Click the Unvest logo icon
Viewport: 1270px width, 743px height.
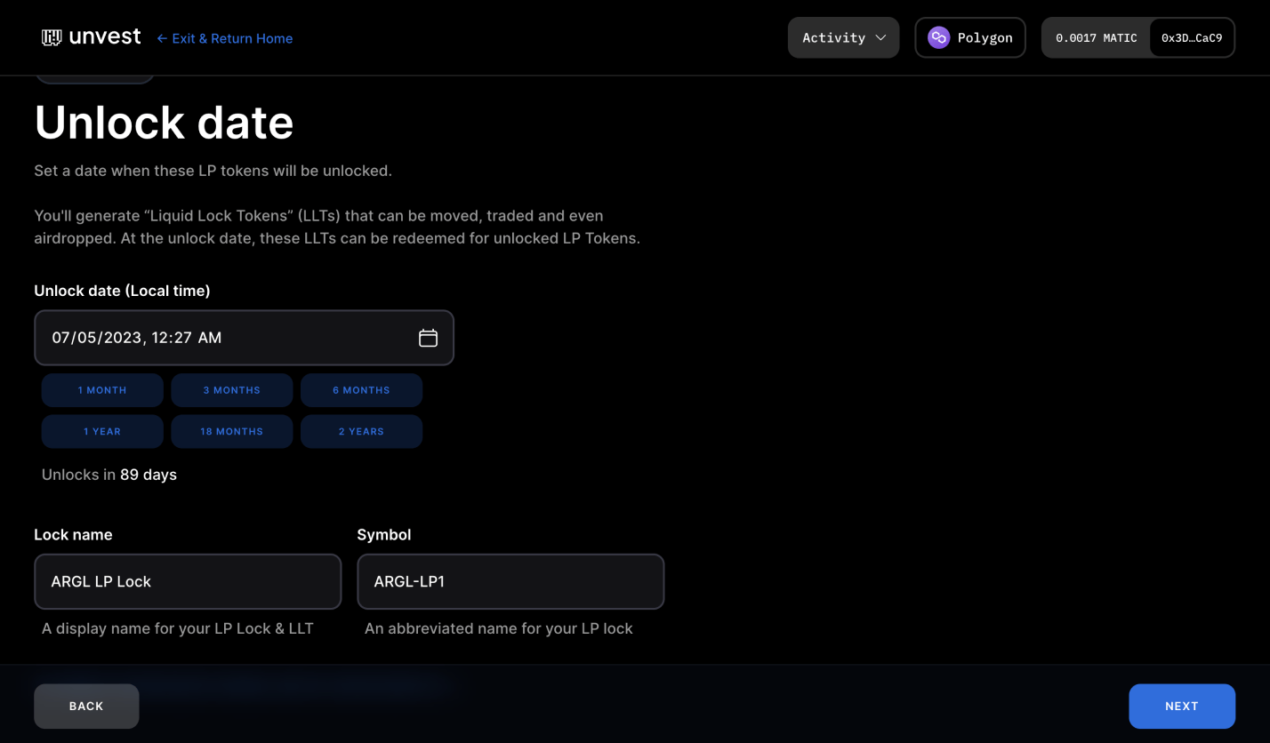[x=50, y=36]
